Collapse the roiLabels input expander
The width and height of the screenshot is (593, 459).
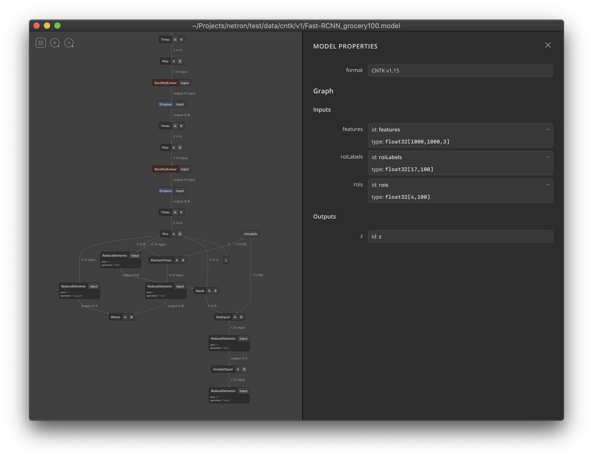pyautogui.click(x=548, y=157)
